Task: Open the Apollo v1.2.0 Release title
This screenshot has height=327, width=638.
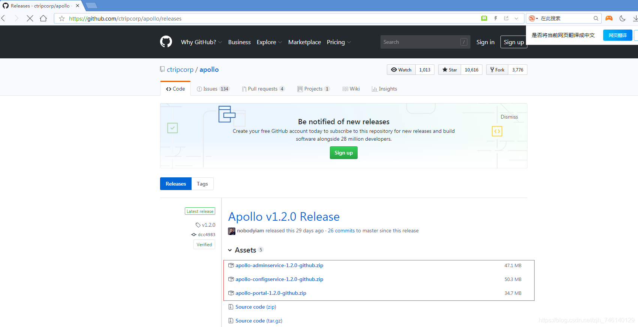Action: click(x=284, y=217)
